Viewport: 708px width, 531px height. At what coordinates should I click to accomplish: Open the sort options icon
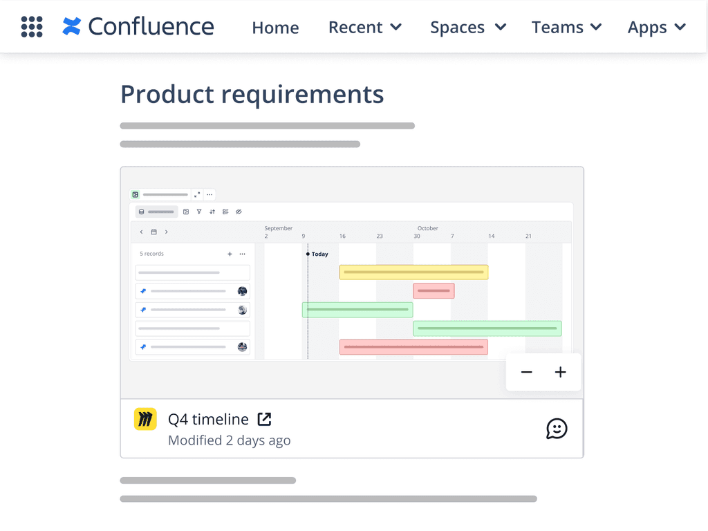tap(213, 212)
